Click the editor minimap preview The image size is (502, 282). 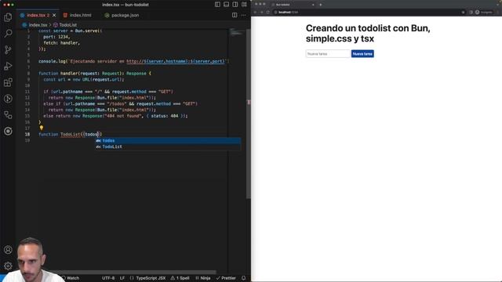click(x=237, y=32)
